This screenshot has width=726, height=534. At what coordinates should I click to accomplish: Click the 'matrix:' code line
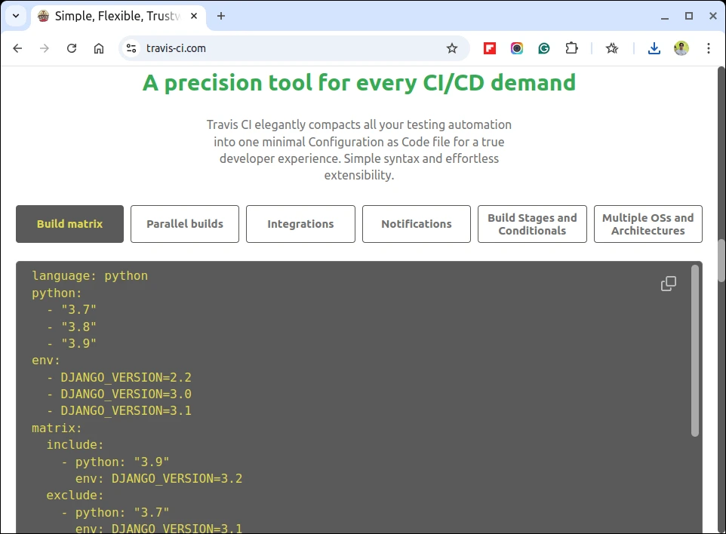click(57, 428)
